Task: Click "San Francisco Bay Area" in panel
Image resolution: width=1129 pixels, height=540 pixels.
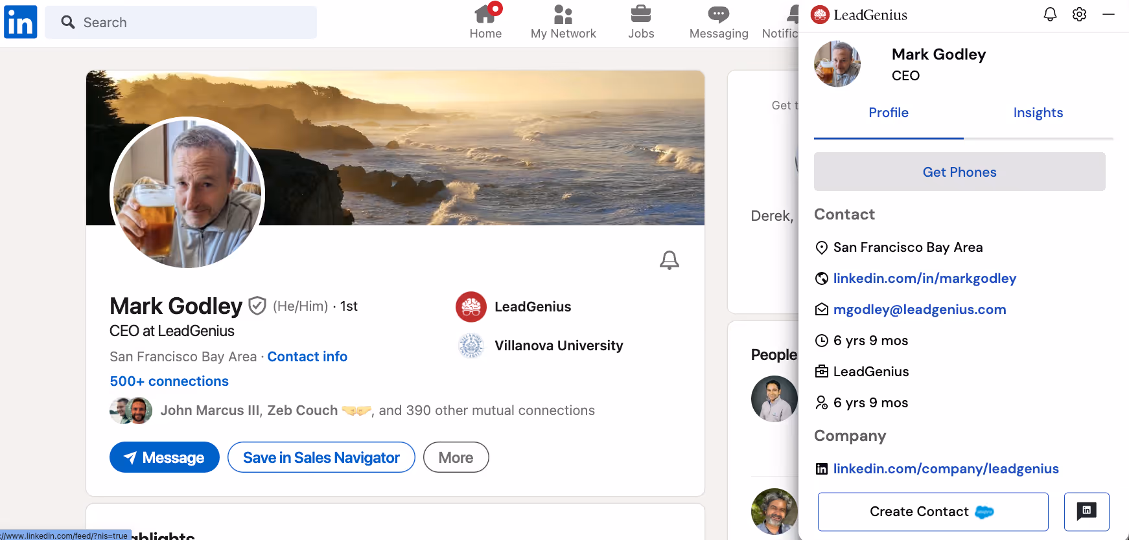Action: [x=908, y=247]
